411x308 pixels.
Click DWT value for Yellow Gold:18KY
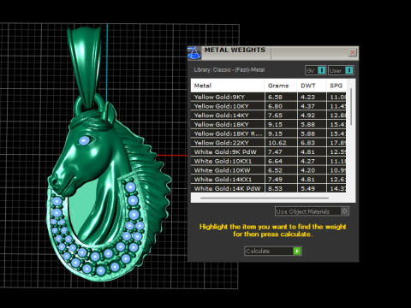[307, 124]
